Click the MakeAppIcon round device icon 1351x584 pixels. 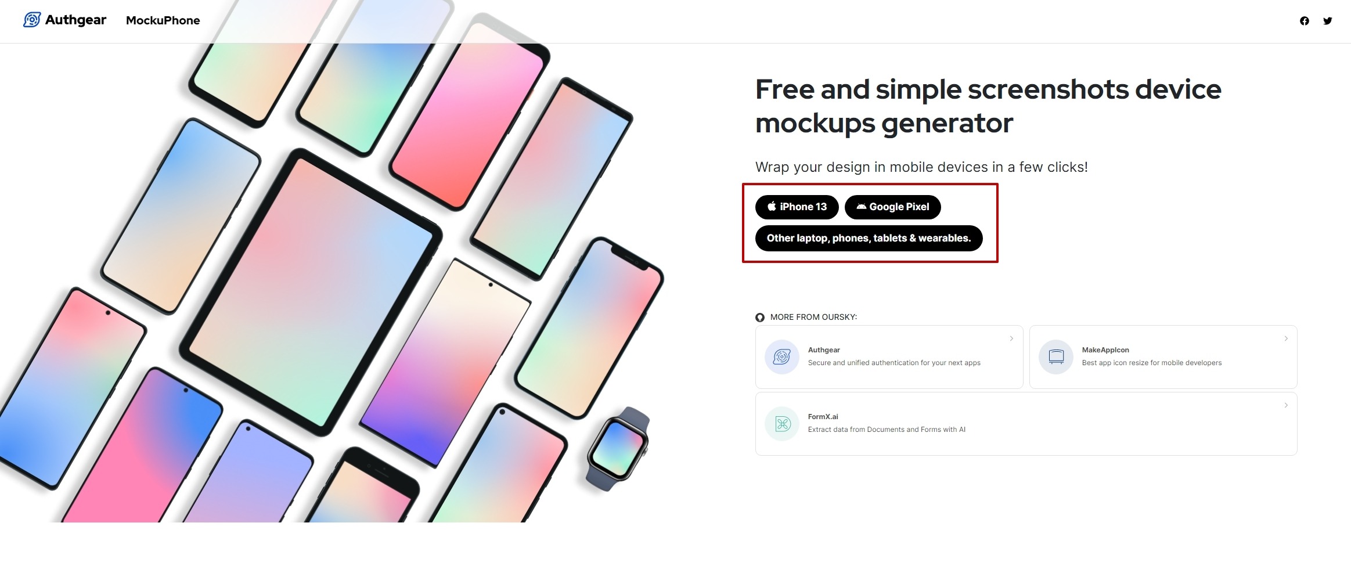(x=1056, y=357)
